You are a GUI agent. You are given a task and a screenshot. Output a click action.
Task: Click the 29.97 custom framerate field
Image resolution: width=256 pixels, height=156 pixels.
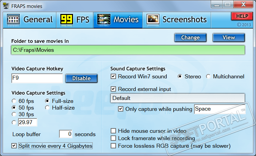click(x=28, y=122)
